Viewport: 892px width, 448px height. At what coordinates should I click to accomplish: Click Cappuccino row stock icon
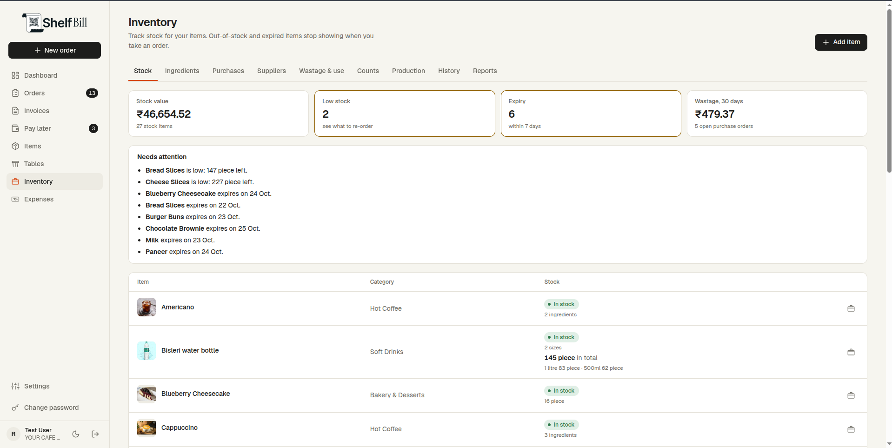click(x=851, y=429)
